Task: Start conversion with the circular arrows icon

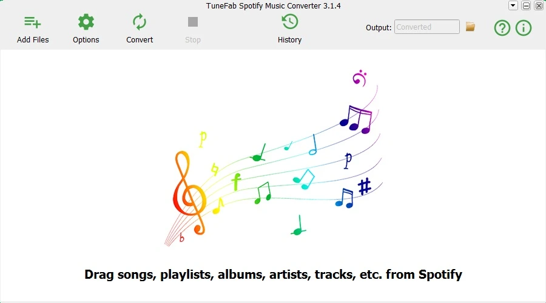Action: coord(140,22)
